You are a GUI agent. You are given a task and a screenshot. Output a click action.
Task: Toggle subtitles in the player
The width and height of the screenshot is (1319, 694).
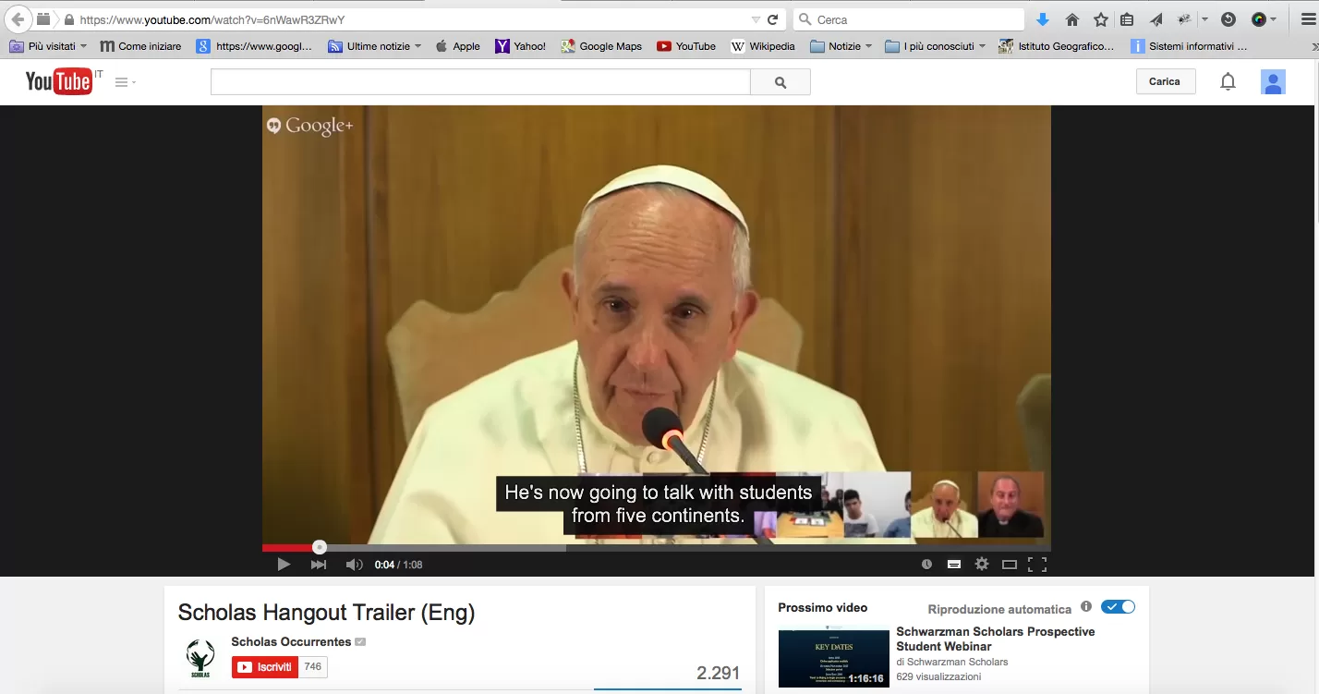point(954,565)
